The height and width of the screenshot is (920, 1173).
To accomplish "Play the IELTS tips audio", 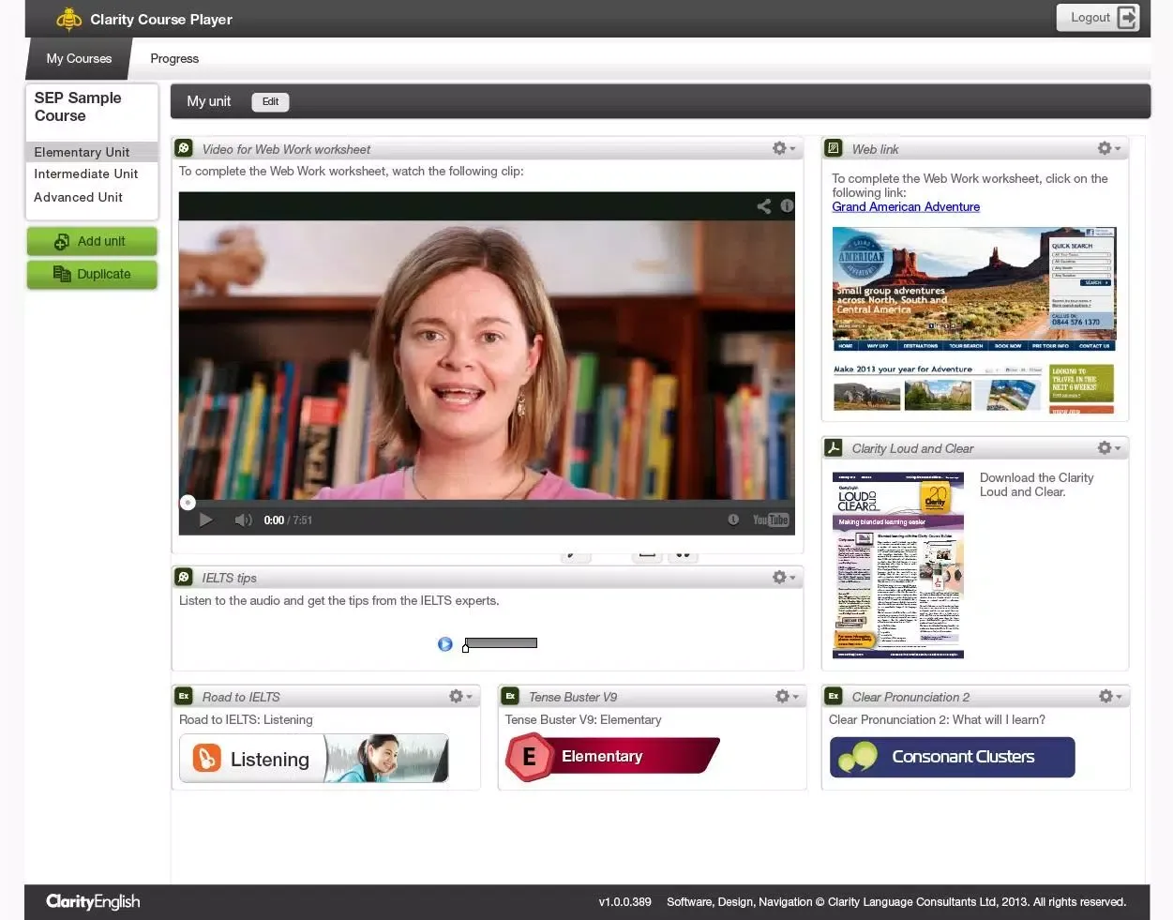I will pyautogui.click(x=445, y=644).
